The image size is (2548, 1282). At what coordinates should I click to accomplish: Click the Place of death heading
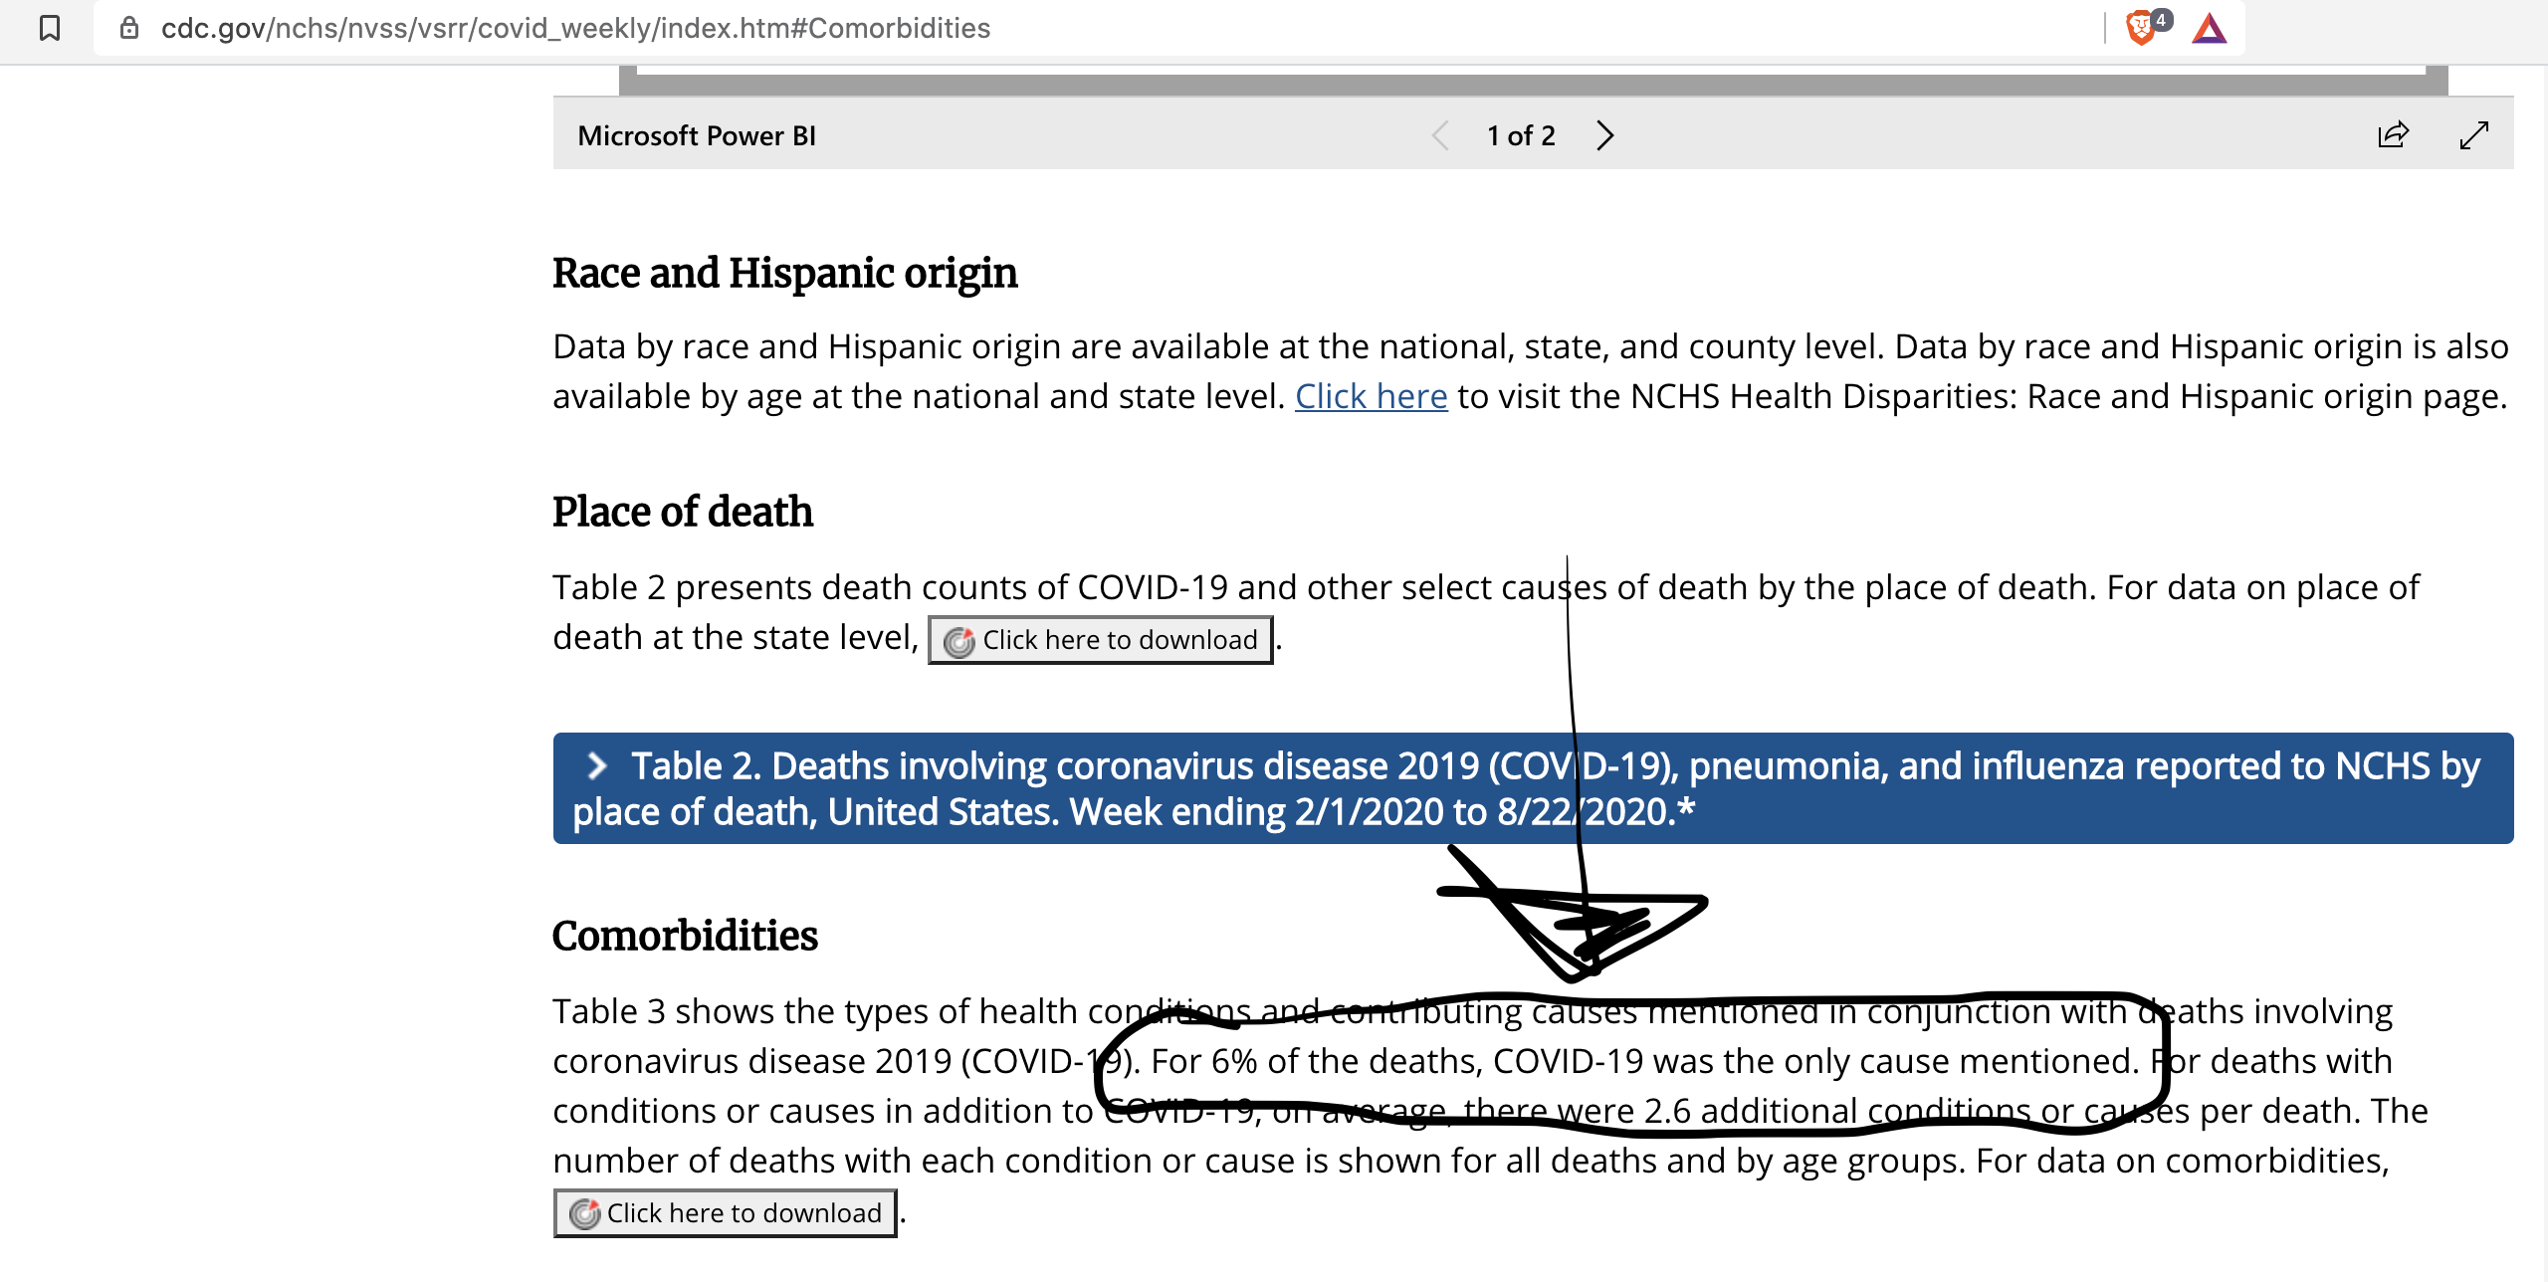click(x=683, y=512)
